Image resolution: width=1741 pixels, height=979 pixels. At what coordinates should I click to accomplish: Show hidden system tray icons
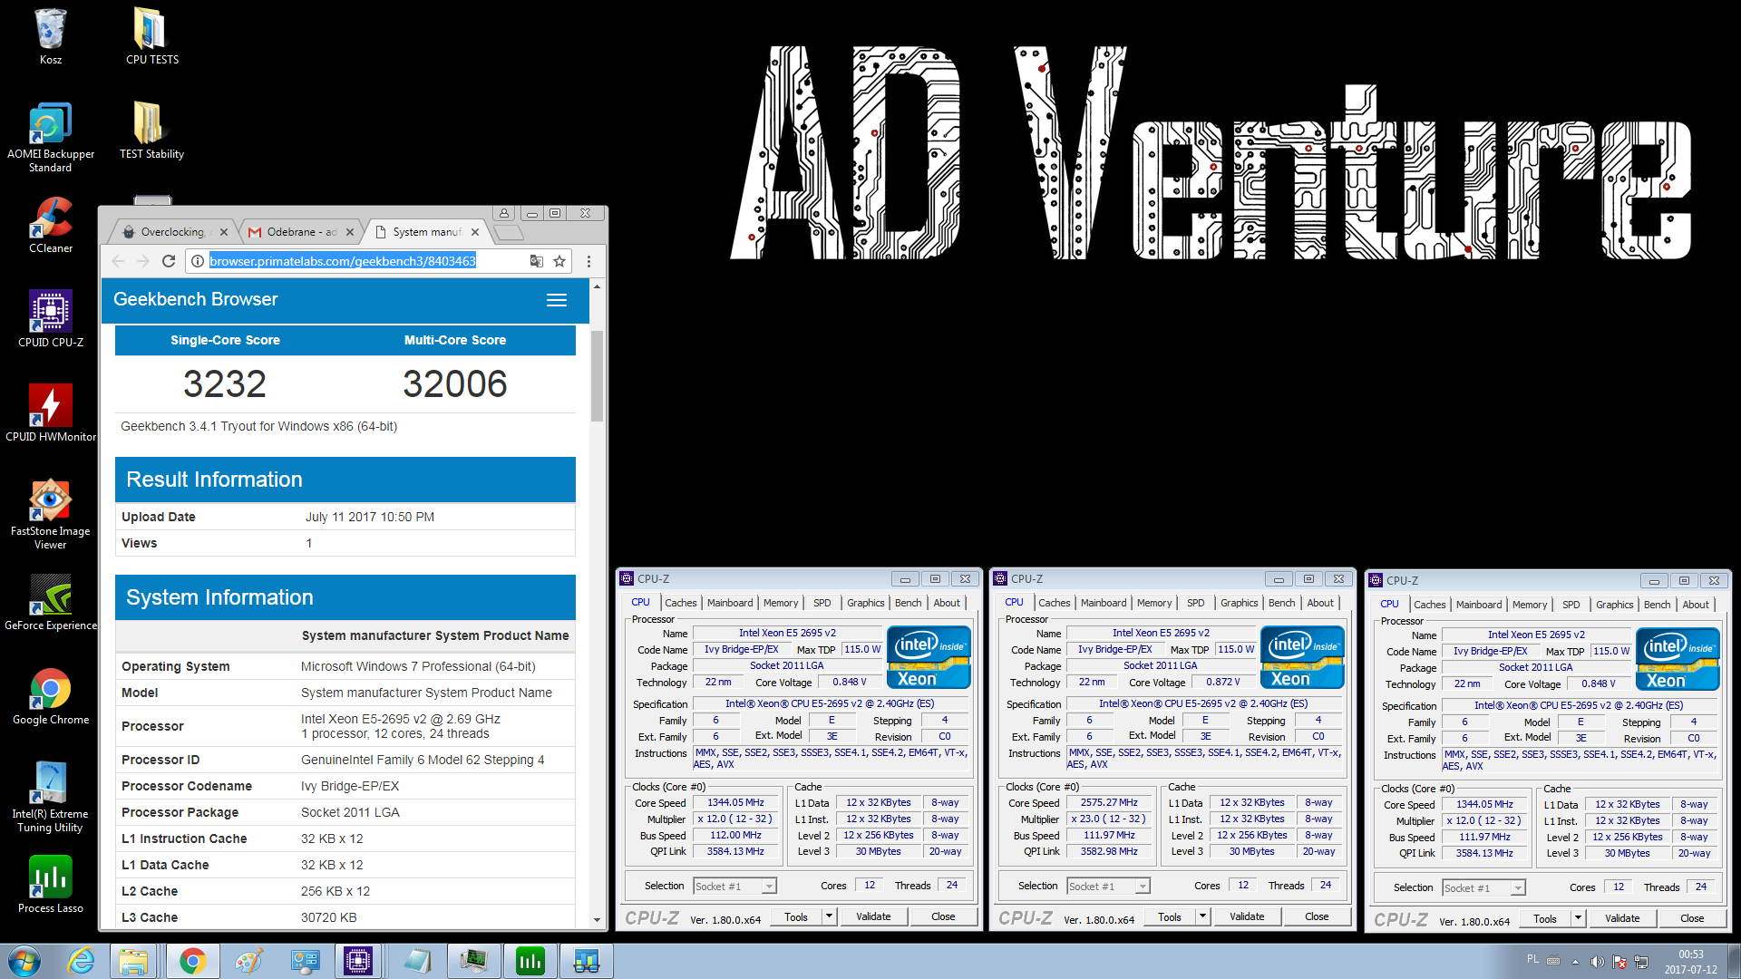pos(1575,961)
